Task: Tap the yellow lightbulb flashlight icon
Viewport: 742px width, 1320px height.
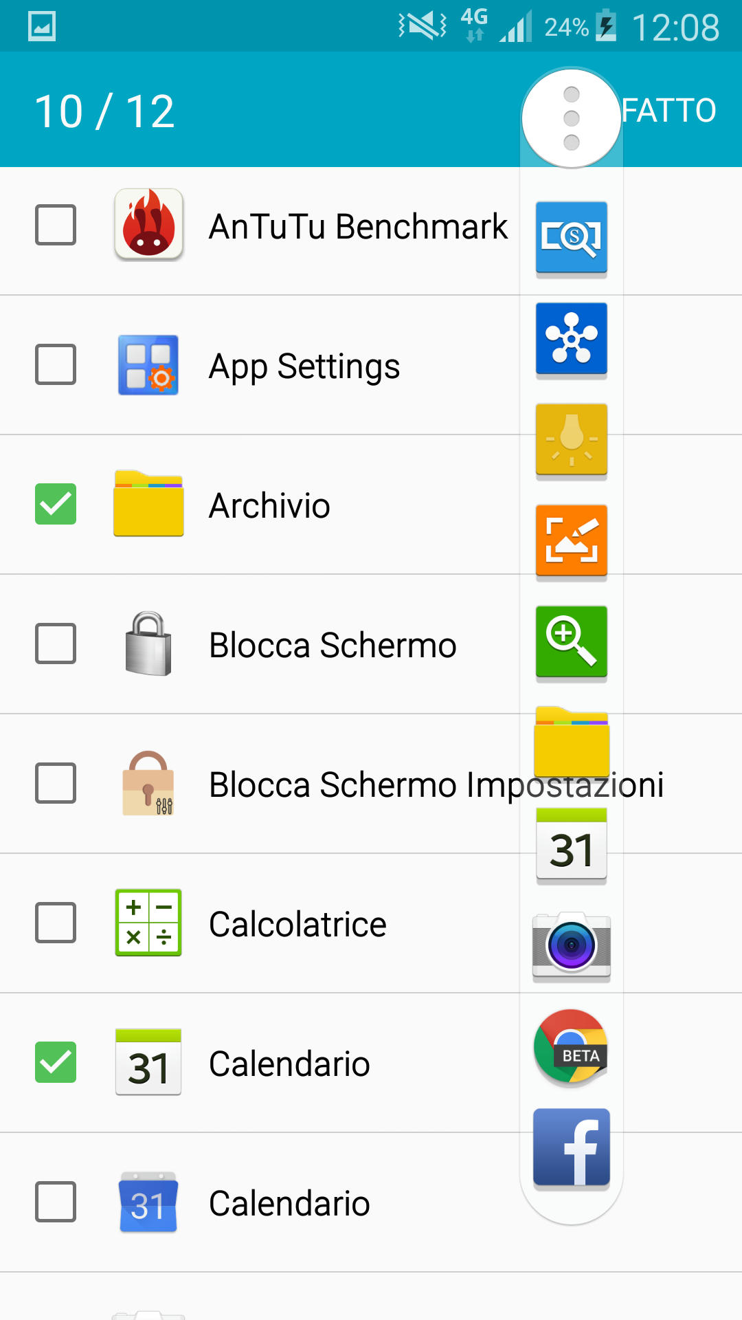Action: point(571,439)
